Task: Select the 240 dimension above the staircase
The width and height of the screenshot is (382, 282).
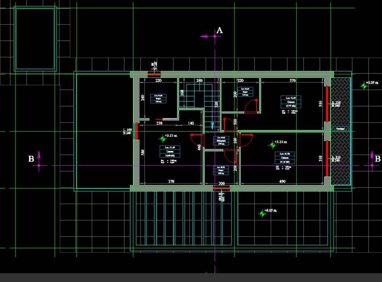Action: click(199, 80)
